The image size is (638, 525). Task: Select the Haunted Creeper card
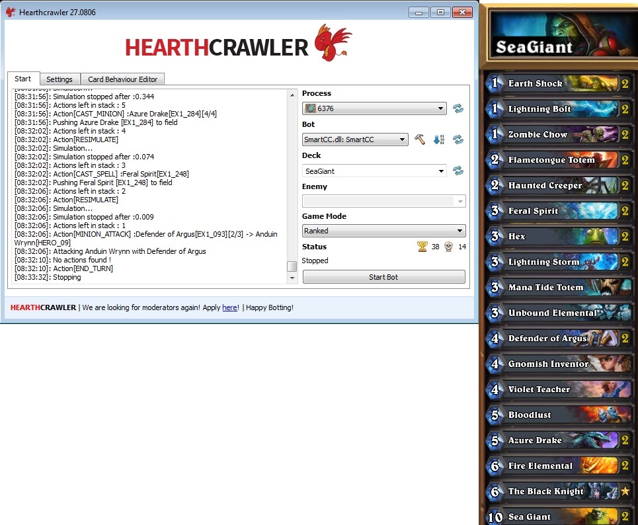coord(559,185)
